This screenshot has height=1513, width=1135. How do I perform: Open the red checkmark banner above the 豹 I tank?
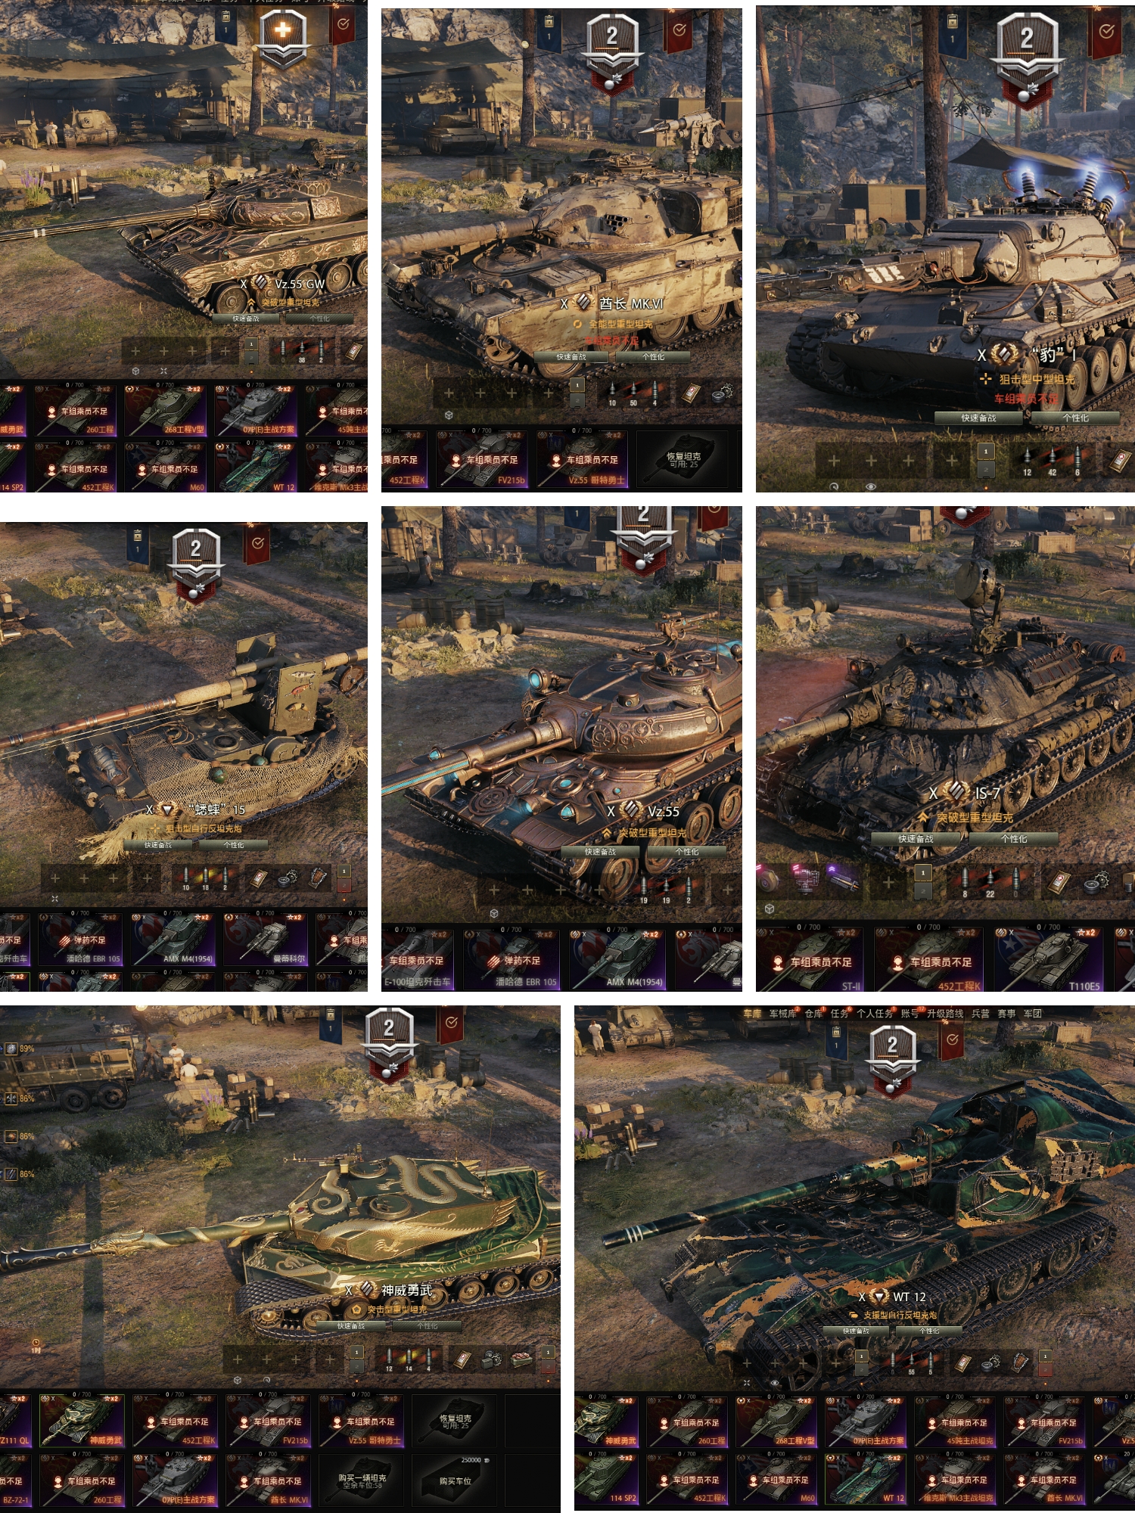coord(1105,32)
